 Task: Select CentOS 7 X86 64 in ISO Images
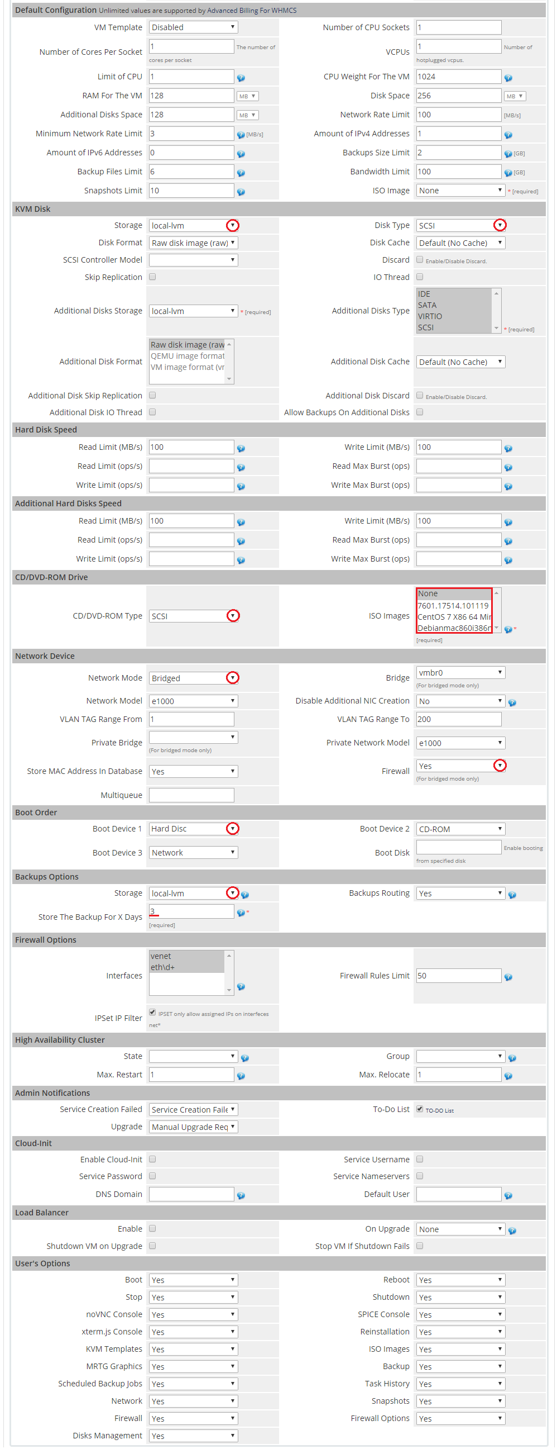[454, 617]
